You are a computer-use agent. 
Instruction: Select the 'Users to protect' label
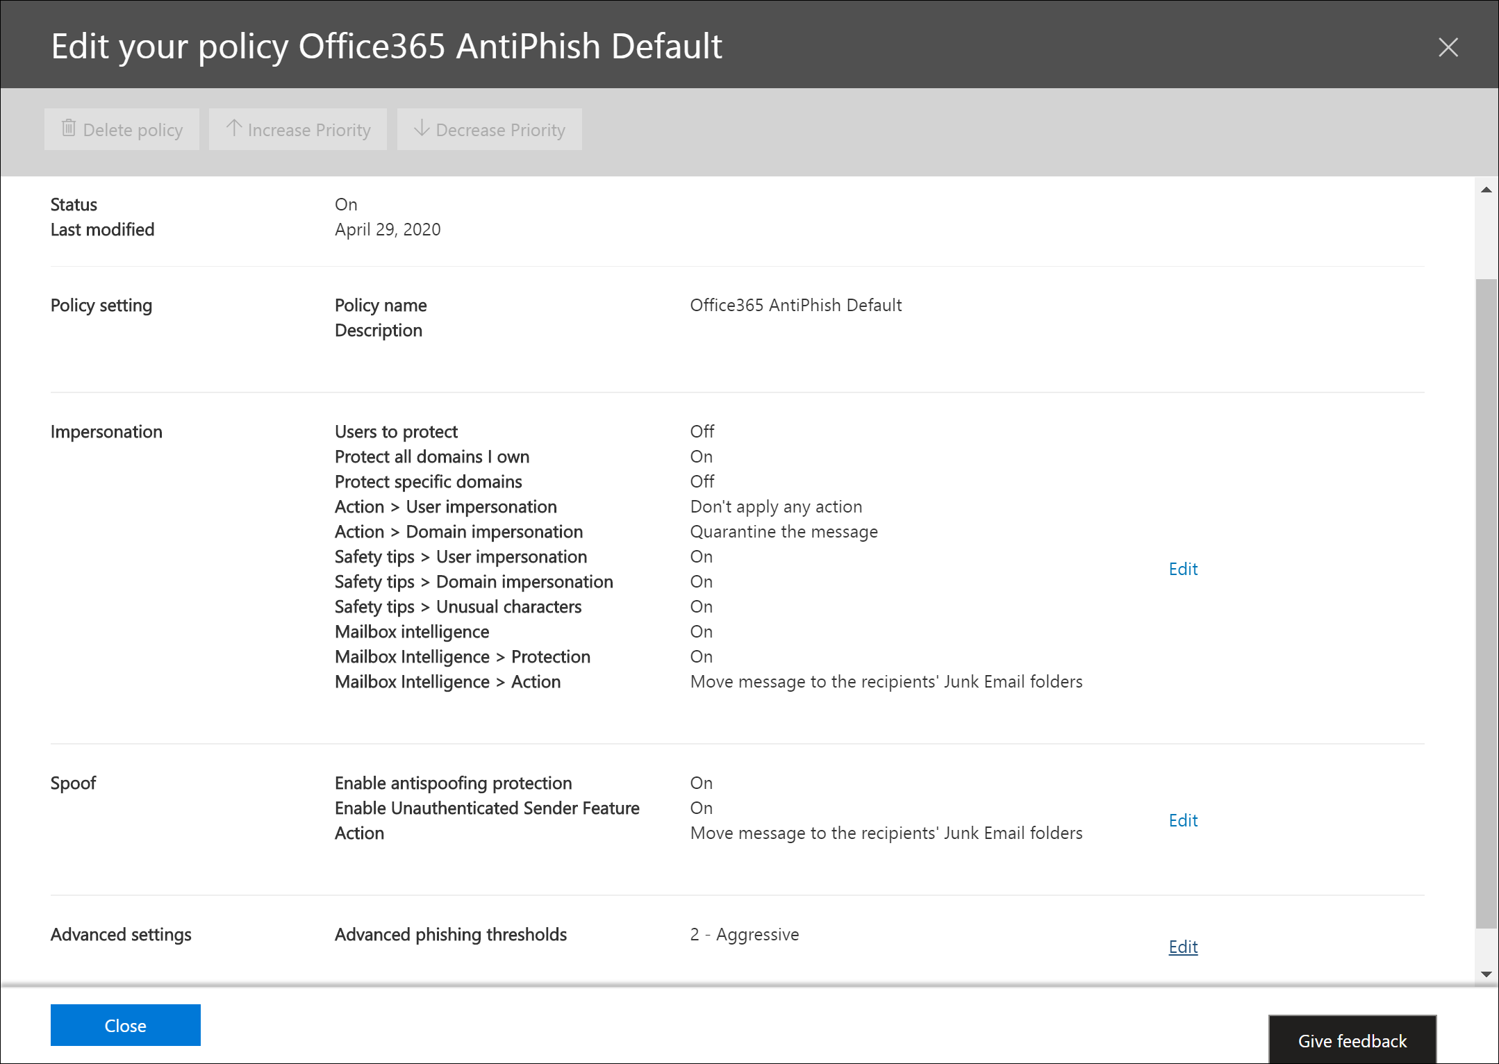396,432
